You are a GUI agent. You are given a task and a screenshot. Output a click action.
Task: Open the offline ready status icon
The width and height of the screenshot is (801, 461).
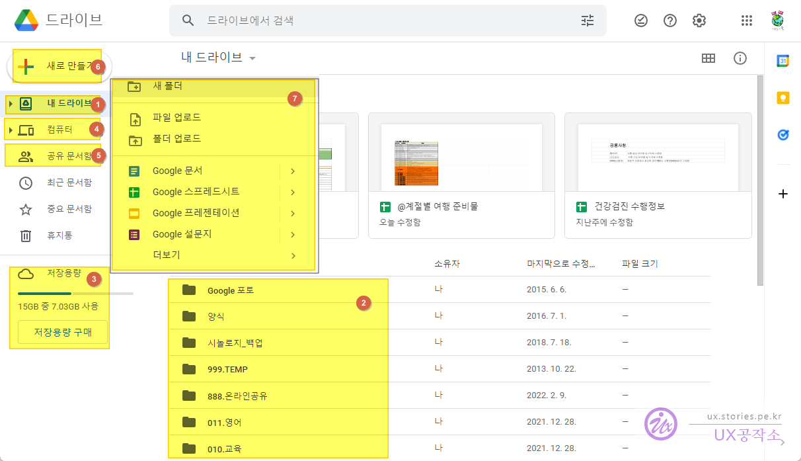[x=641, y=21]
